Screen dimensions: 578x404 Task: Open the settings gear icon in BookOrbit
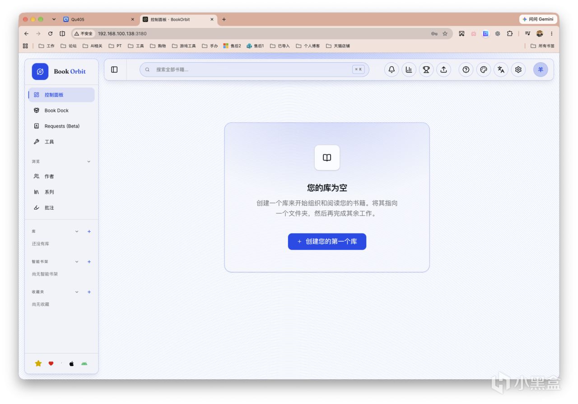point(518,69)
